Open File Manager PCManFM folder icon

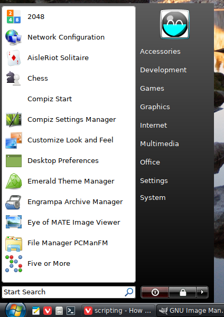14,243
